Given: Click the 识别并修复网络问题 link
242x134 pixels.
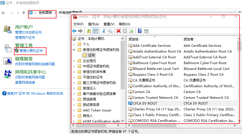Looking at the screenshot, I should [x=30, y=77].
